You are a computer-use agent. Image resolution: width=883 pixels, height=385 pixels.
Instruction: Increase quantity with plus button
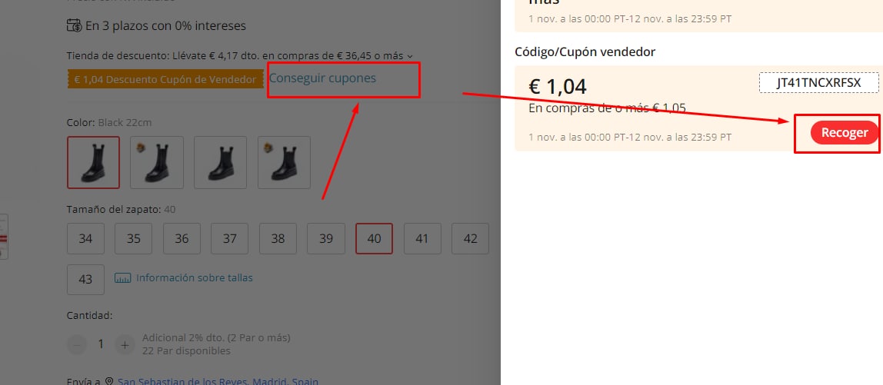[125, 344]
